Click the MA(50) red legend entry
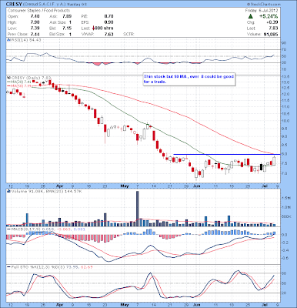Screen dimensions: 297x308 tap(19, 85)
